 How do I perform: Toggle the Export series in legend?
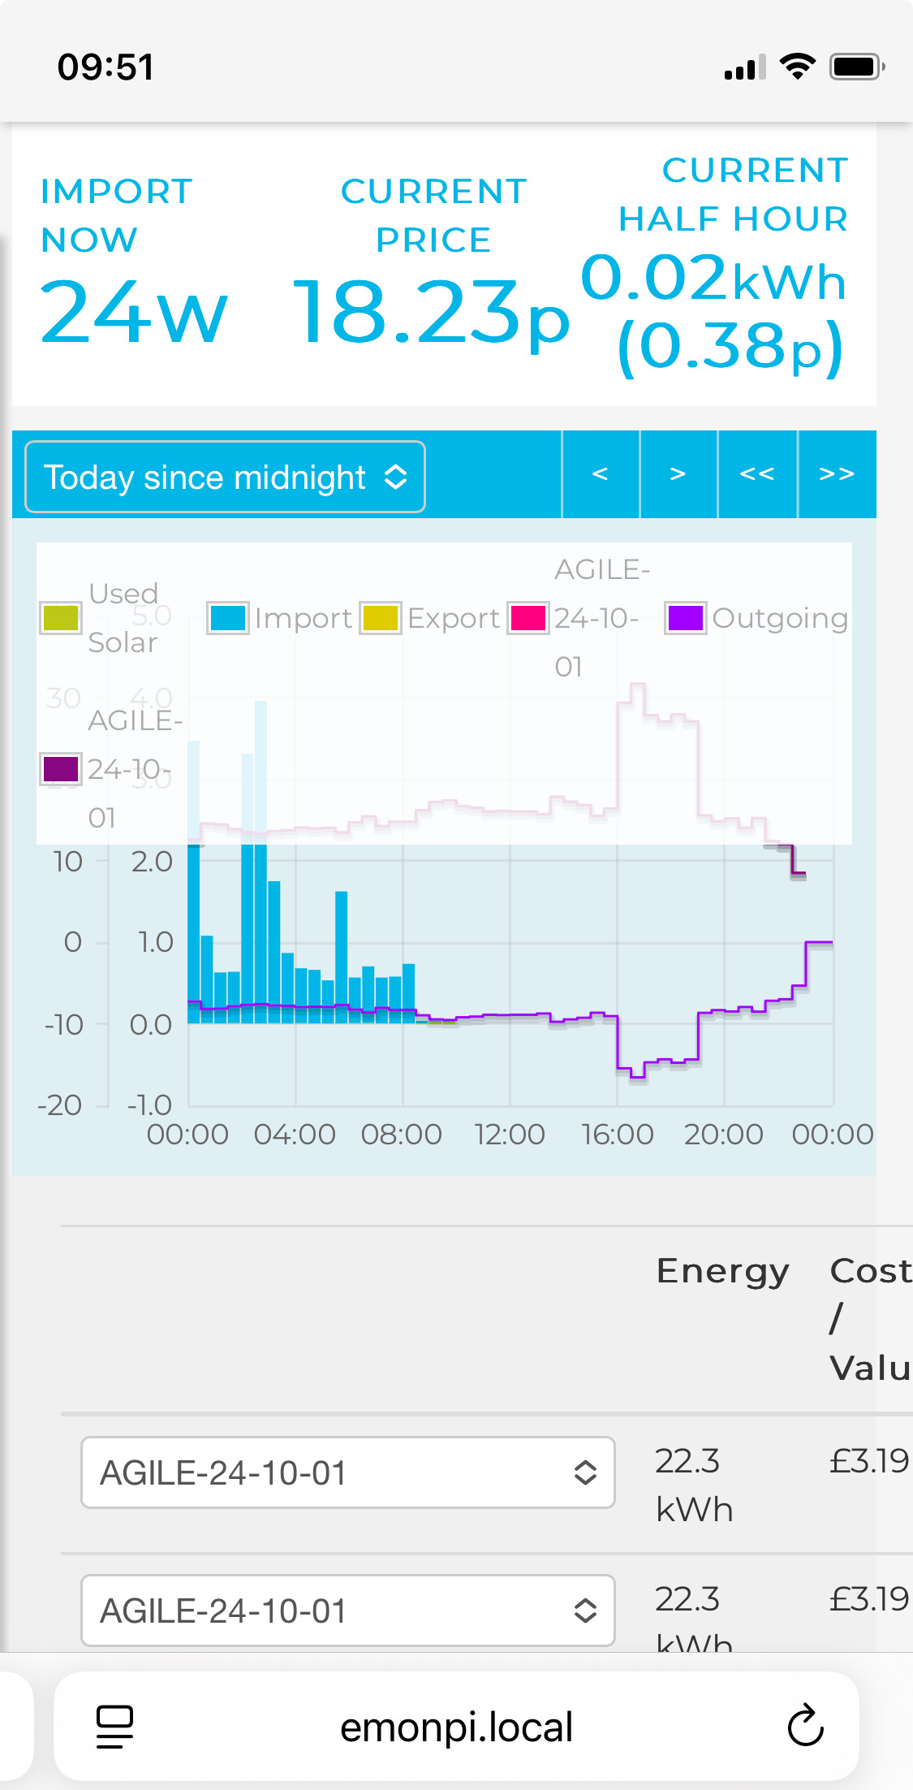tap(431, 618)
